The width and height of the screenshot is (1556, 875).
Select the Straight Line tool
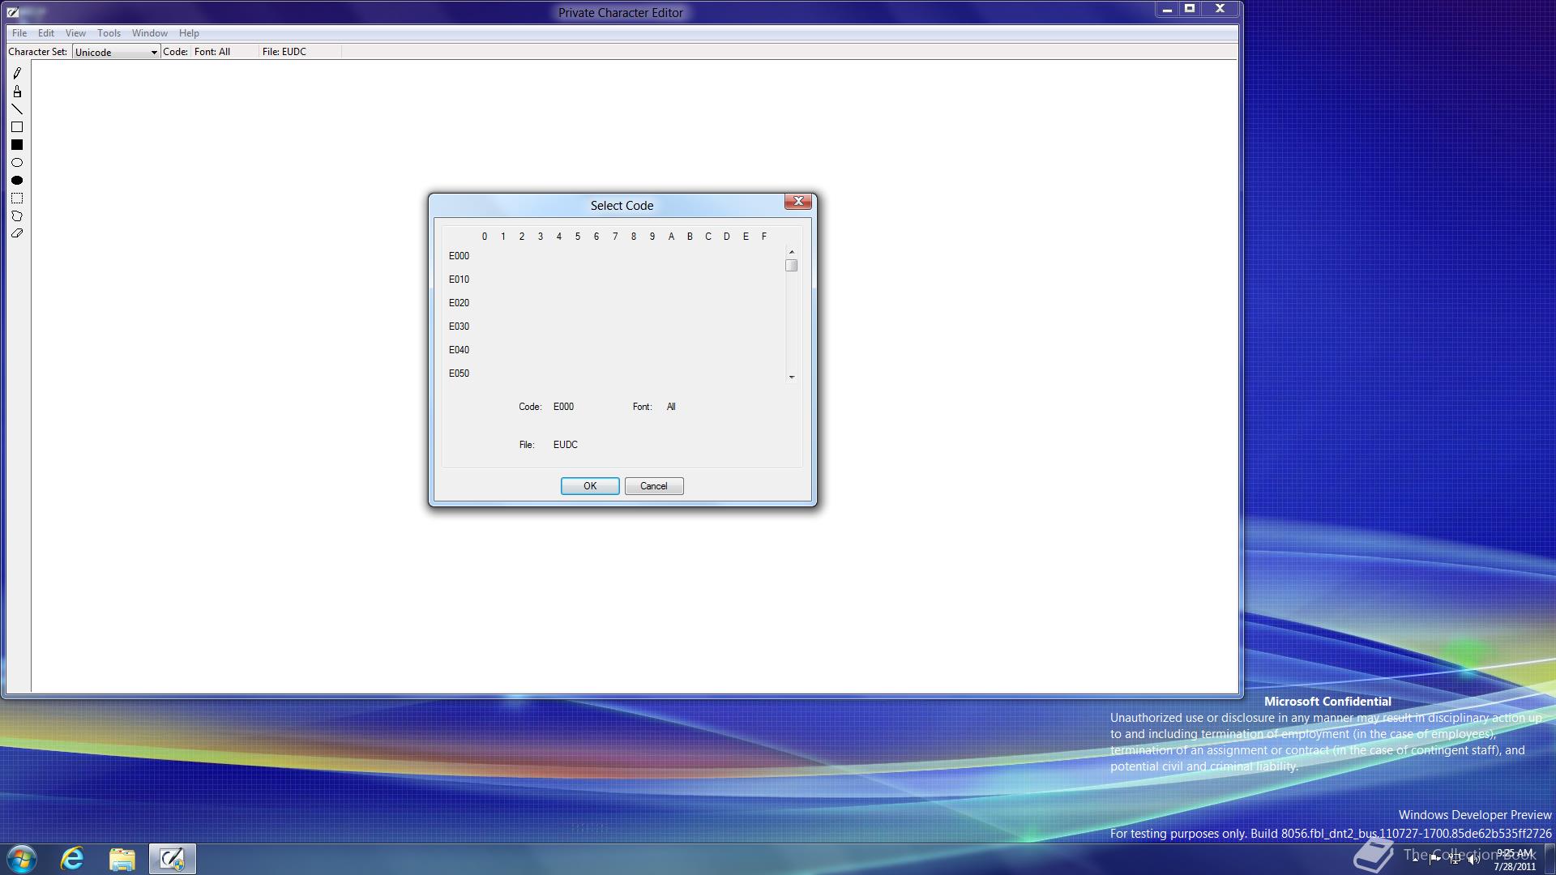click(x=17, y=109)
